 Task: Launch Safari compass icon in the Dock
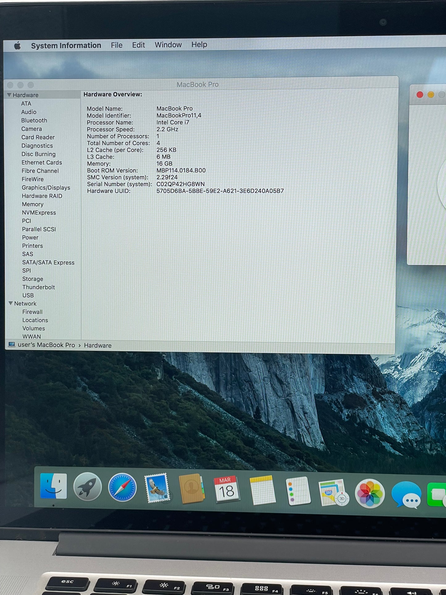[122, 487]
